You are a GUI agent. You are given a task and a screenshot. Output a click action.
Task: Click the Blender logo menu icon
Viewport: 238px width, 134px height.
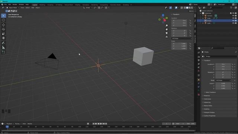click(x=2, y=4)
